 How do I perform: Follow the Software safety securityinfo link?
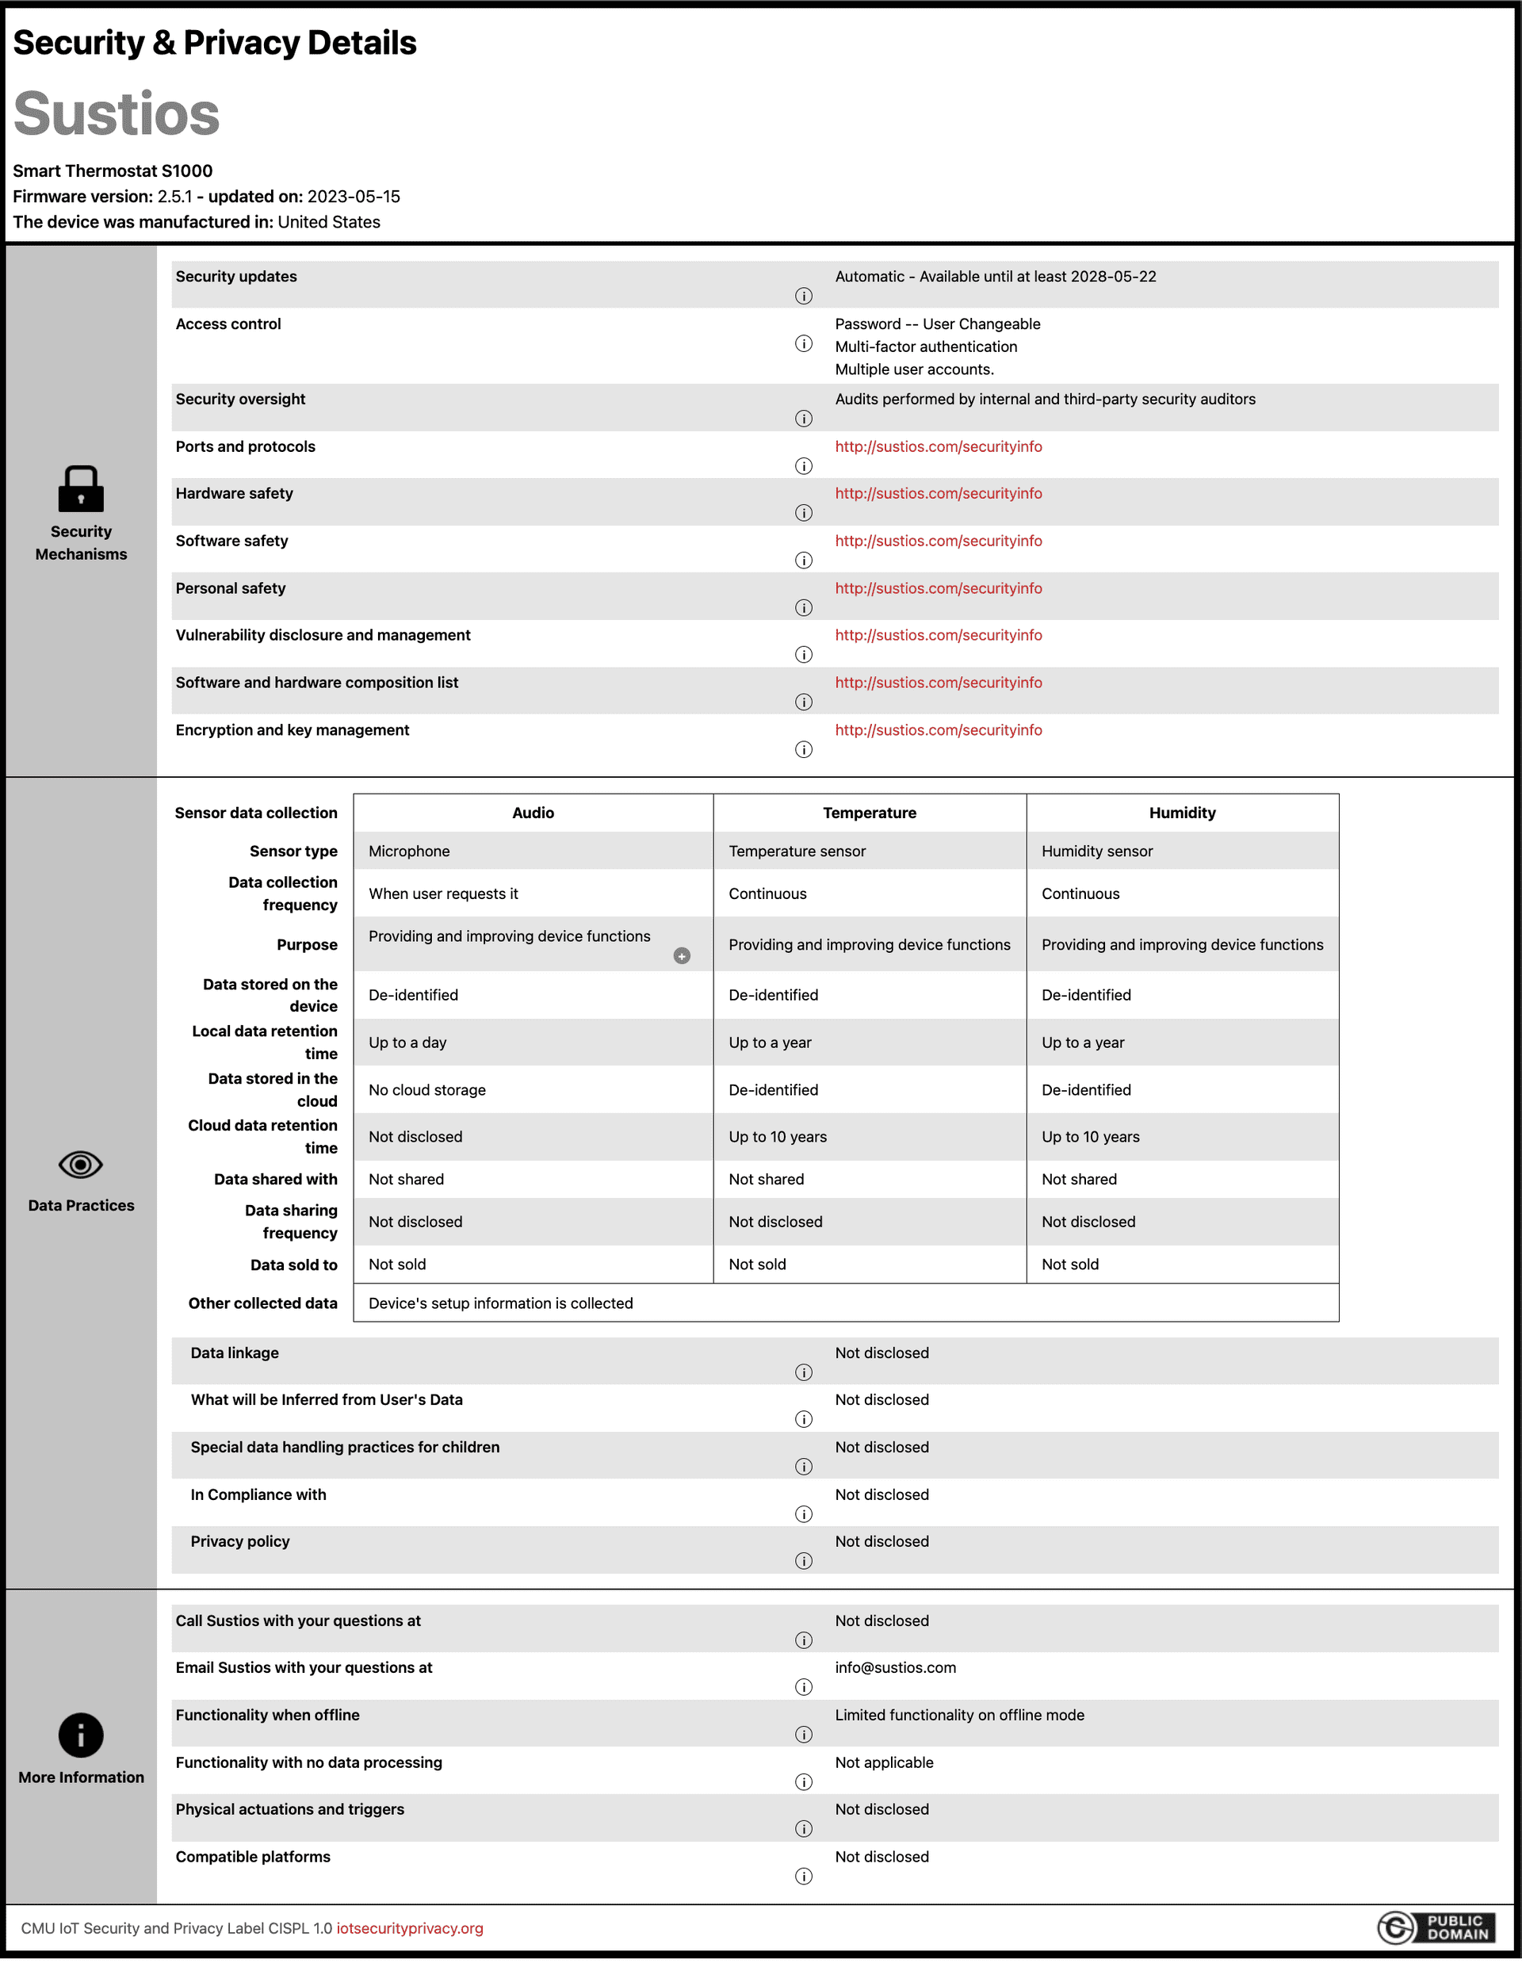938,541
